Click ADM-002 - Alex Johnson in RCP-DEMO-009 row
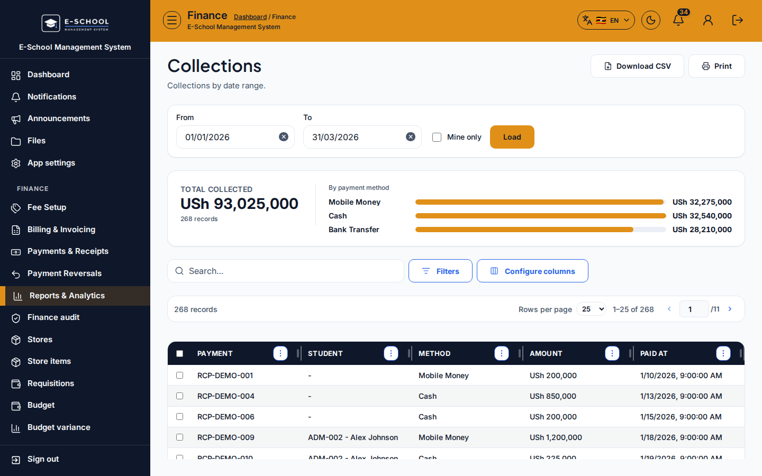Screen dimensions: 762x476 pyautogui.click(x=353, y=437)
